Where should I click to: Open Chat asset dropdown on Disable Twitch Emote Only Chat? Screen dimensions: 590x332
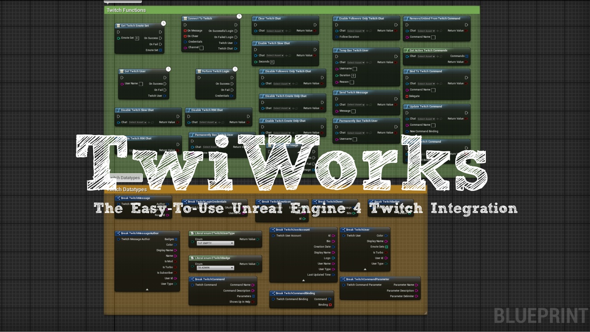[282, 108]
